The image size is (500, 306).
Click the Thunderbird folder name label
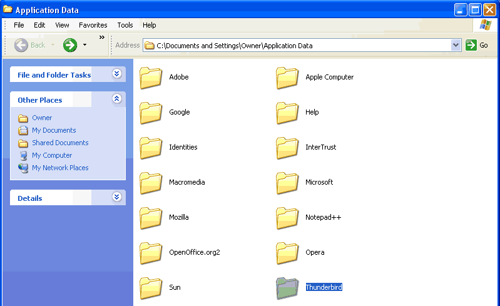coord(324,287)
